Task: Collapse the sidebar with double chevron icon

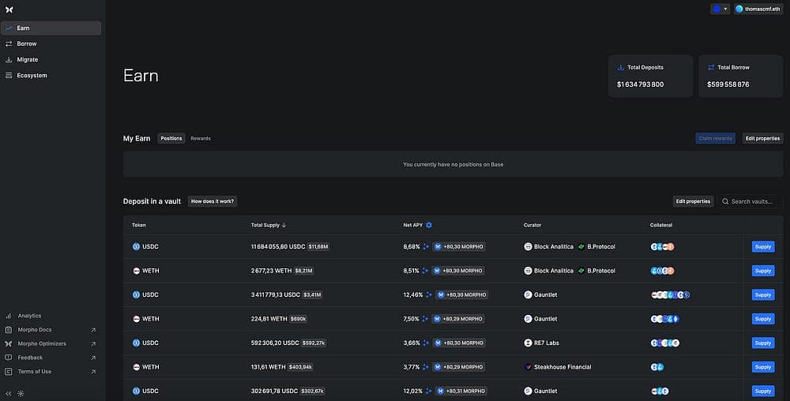Action: point(9,393)
